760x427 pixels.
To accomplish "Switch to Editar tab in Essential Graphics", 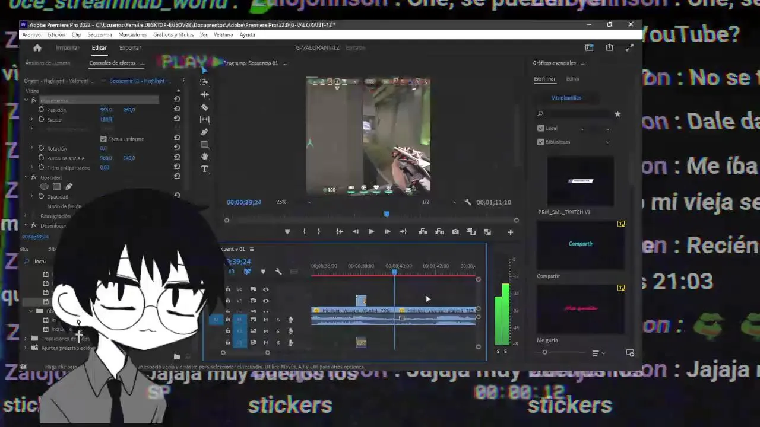I will pos(572,79).
